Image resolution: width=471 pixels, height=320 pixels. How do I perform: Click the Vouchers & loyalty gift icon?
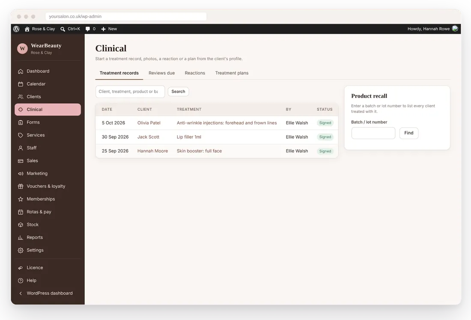click(x=21, y=187)
